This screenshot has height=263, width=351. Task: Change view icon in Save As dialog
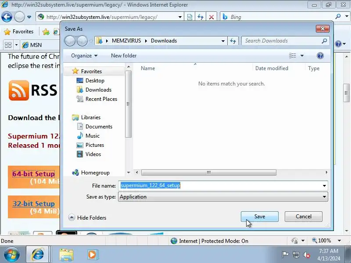(x=292, y=56)
